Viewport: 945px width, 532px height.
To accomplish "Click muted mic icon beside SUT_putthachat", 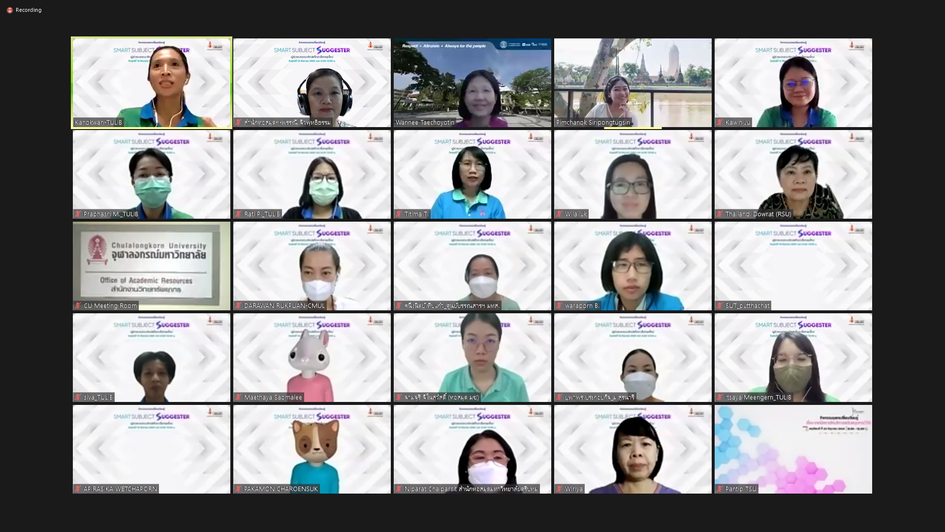I will click(720, 305).
